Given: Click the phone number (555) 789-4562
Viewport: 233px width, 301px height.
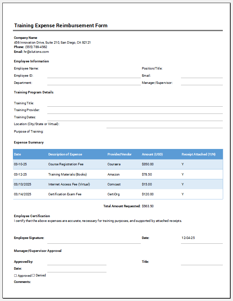Looking at the screenshot, I should click(x=36, y=47).
